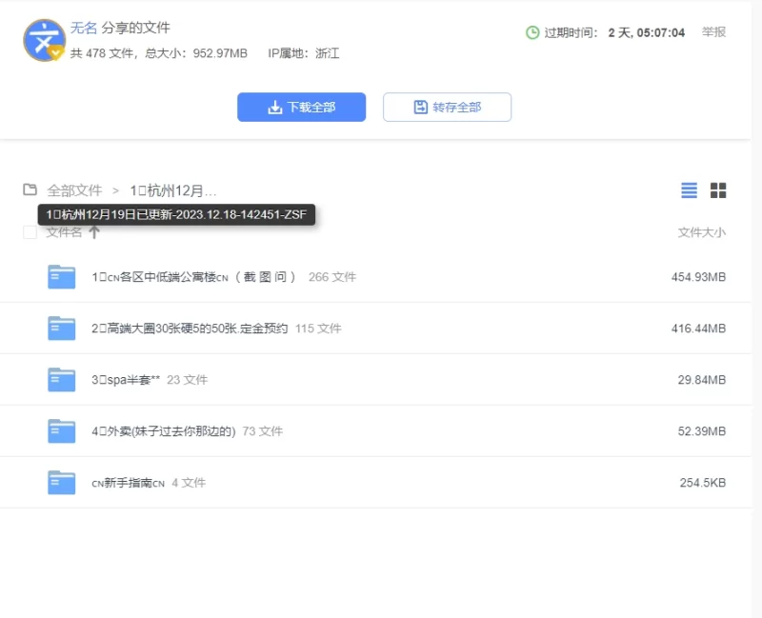Tick the select-all checkbox beside 文件名
Screen dimensions: 762x618
click(x=30, y=232)
